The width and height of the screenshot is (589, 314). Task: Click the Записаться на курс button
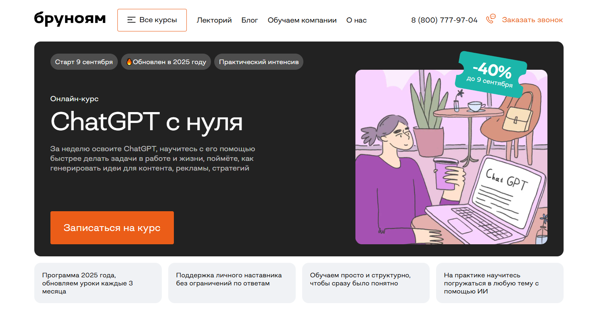coord(112,228)
